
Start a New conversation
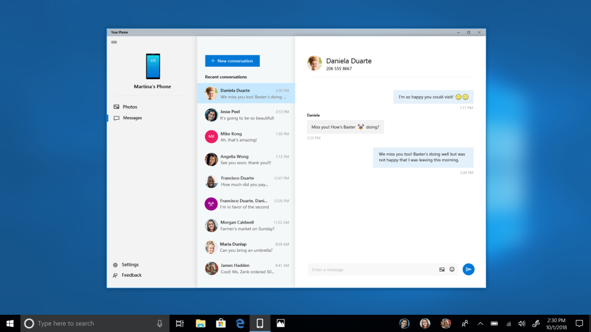click(232, 61)
